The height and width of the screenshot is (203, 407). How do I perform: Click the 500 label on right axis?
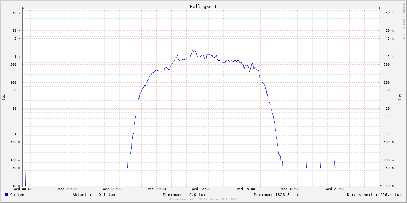pyautogui.click(x=387, y=65)
